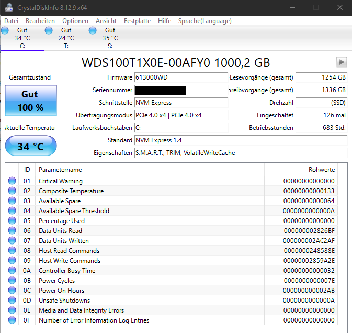Click the status orb beside Power Cycles
Screen dimensions: 352x333
tap(12, 280)
